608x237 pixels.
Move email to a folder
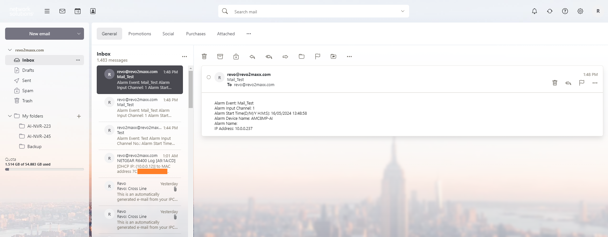coord(302,57)
